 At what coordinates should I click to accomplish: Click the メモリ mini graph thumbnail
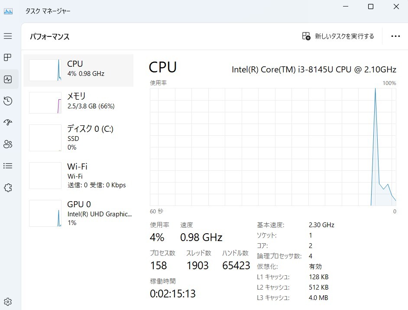(45, 103)
